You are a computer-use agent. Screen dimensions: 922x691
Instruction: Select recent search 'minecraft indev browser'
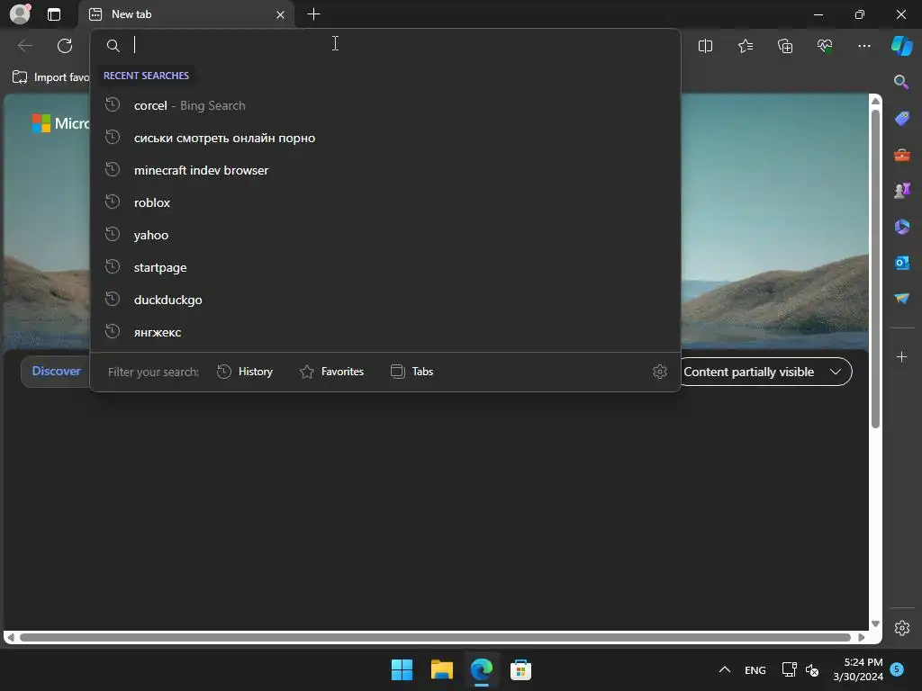pos(385,170)
